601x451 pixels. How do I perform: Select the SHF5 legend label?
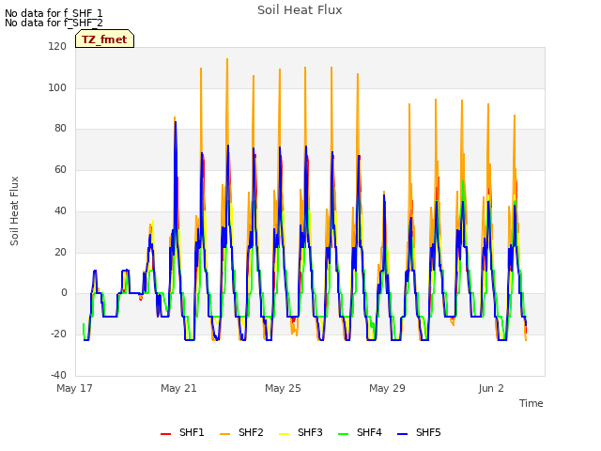pos(428,432)
